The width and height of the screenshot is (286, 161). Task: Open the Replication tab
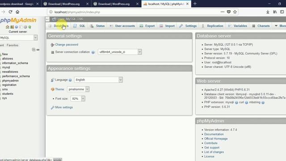213,26
